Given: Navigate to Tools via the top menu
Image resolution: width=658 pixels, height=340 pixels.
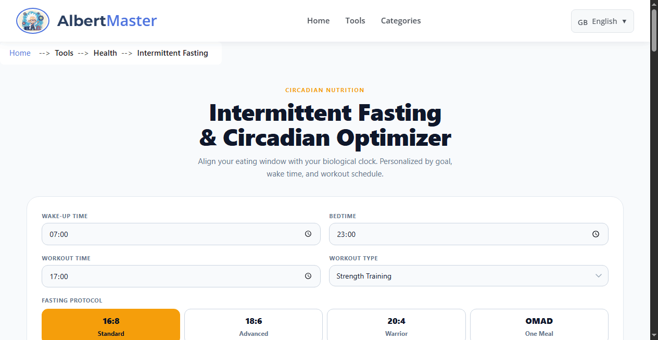Looking at the screenshot, I should point(355,20).
